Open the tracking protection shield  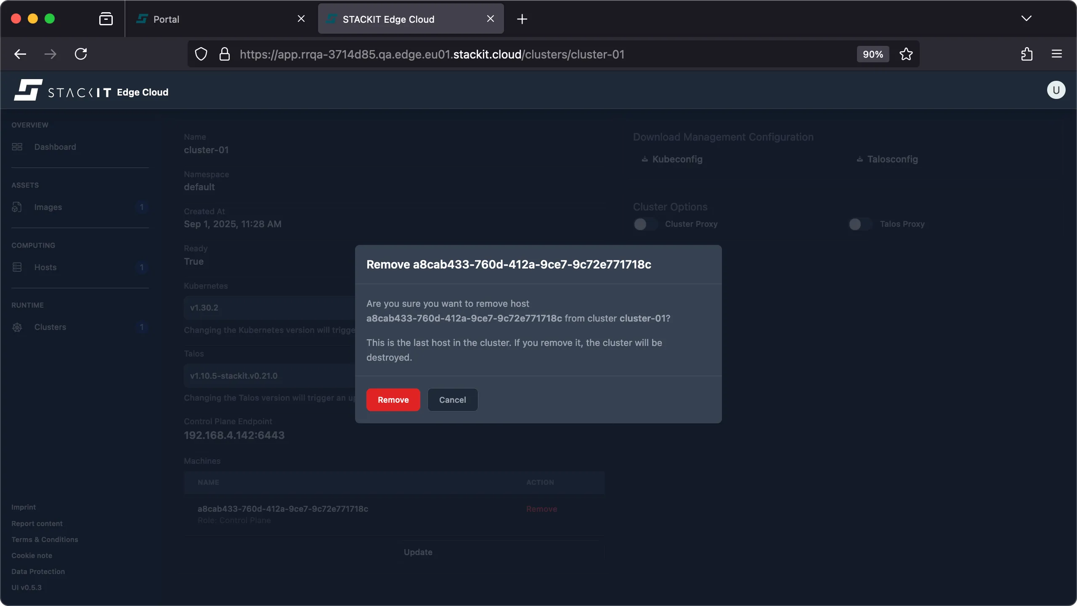point(201,54)
